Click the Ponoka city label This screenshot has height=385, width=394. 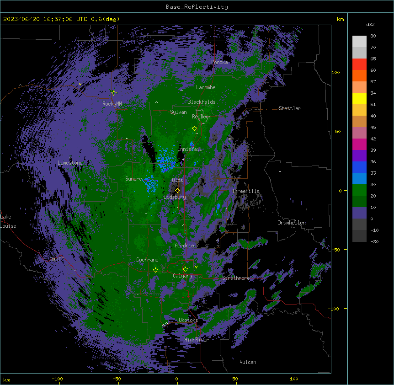(x=219, y=62)
